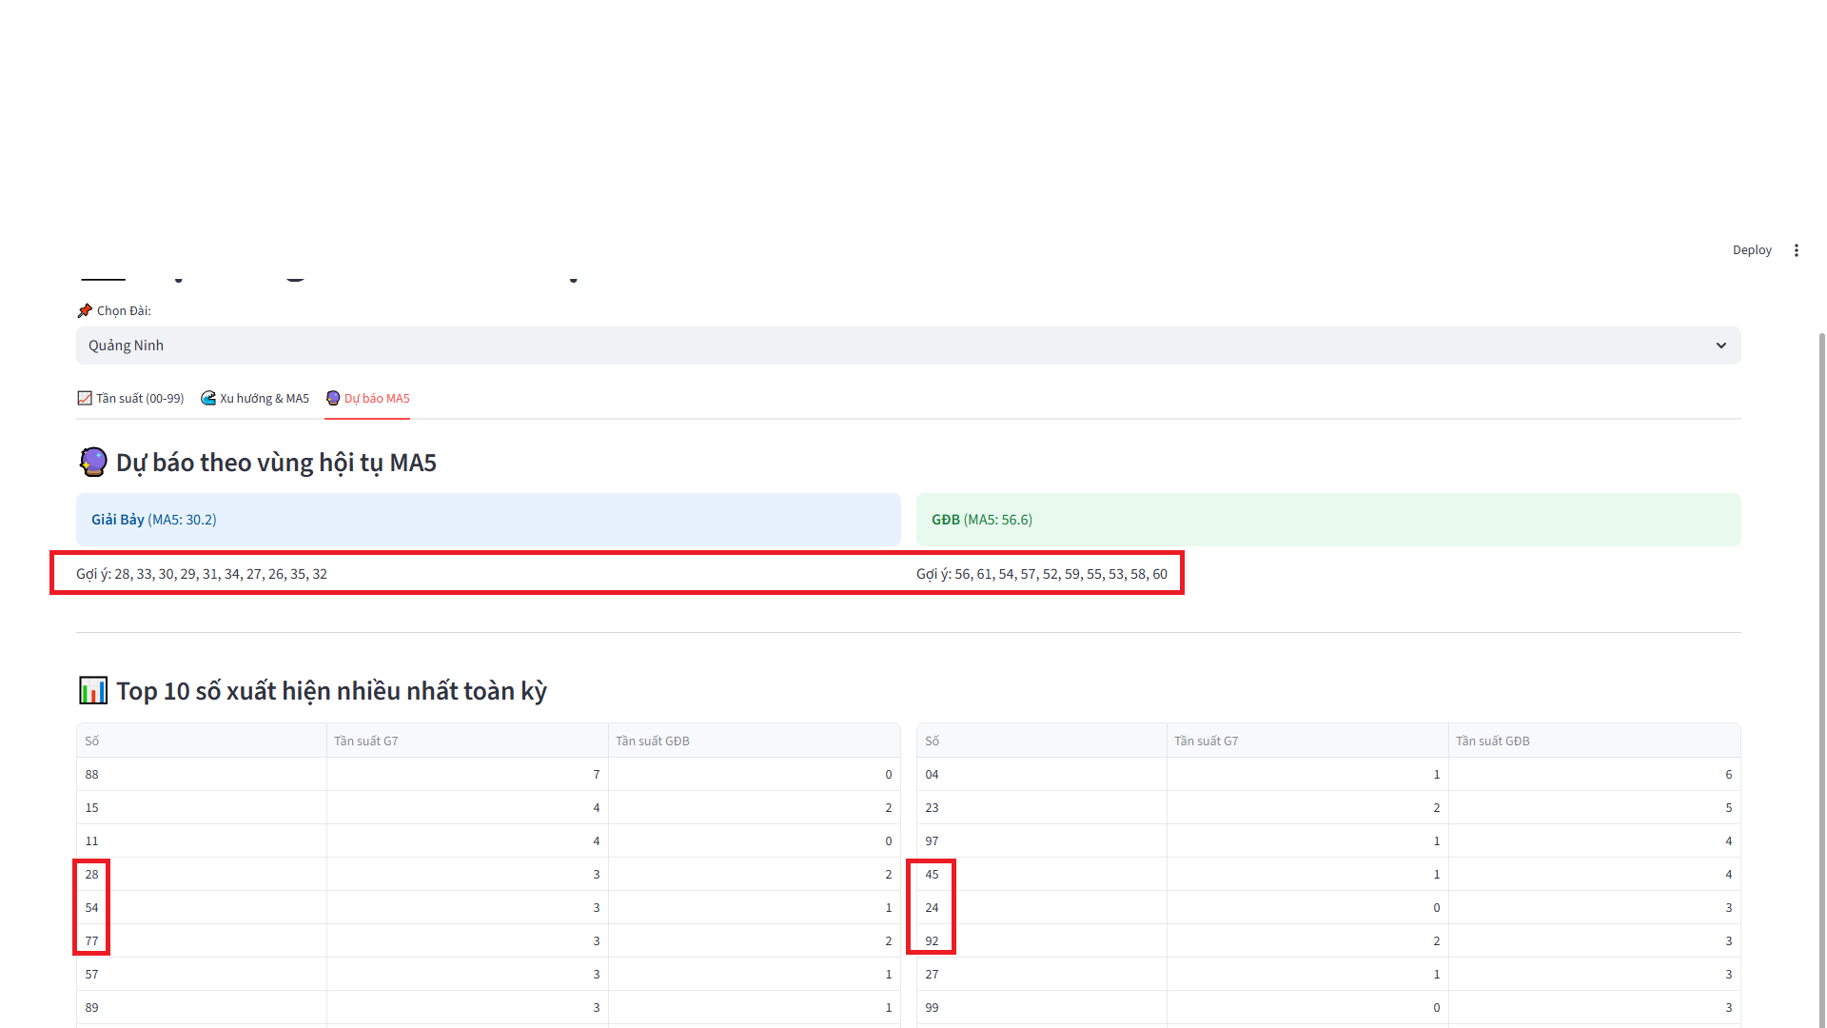Click the page vertical scrollbar
The width and height of the screenshot is (1827, 1028).
tap(1821, 680)
